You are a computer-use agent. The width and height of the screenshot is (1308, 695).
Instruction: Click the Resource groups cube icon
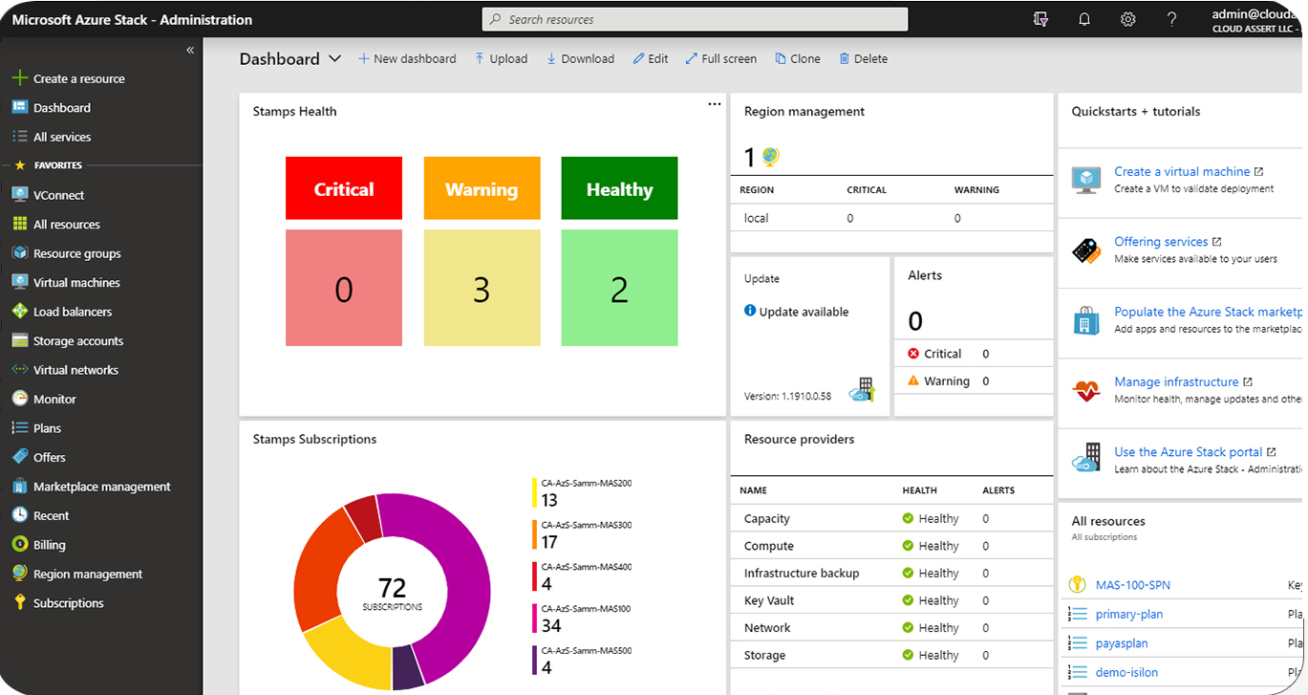tap(19, 253)
